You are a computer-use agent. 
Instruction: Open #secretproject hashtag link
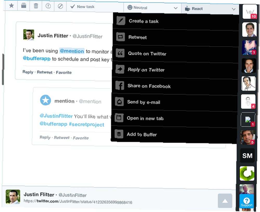coord(87,124)
